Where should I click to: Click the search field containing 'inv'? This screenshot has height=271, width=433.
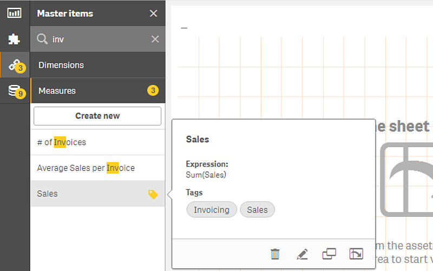pos(97,39)
